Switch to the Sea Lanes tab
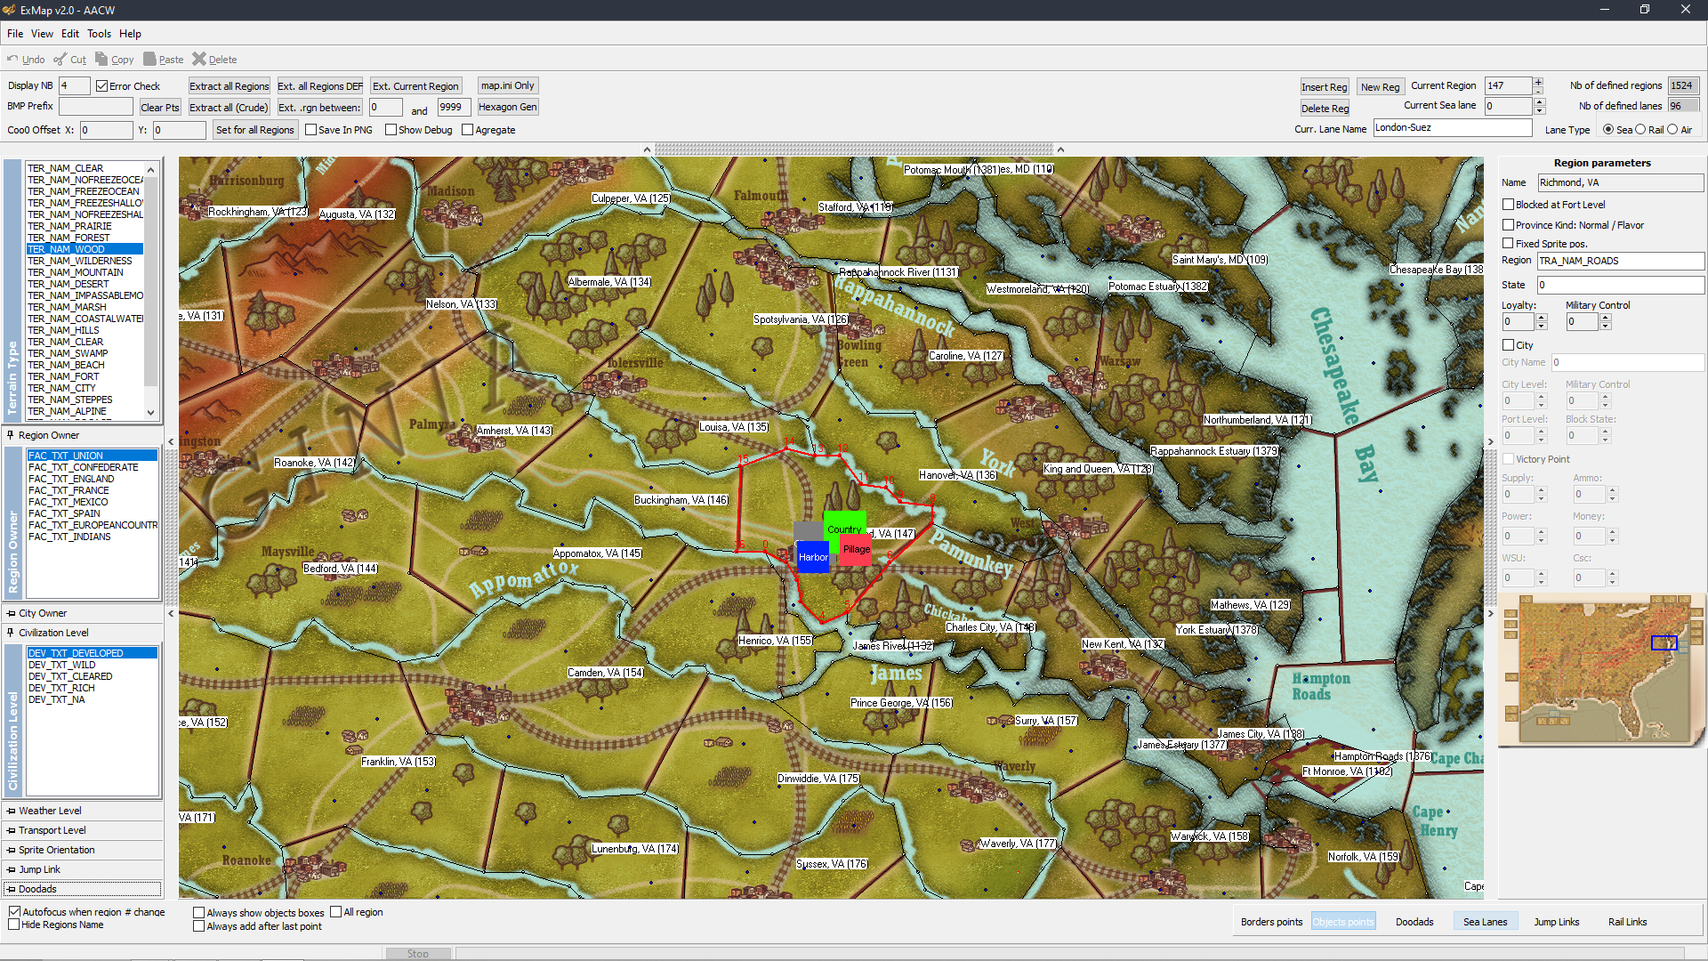 1485,922
